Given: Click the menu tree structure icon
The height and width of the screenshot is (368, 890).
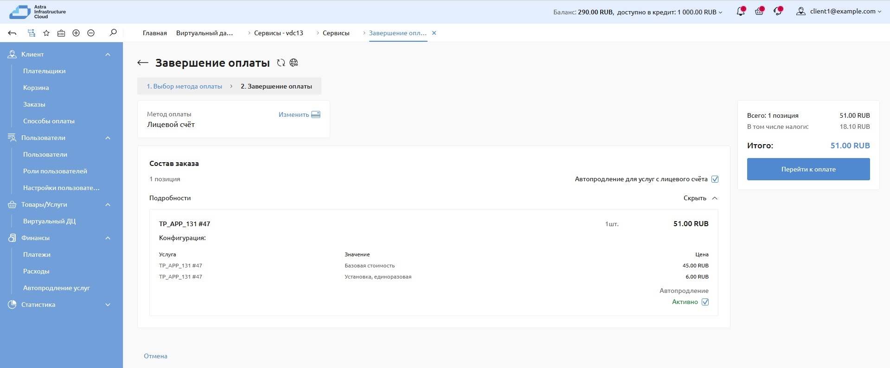Looking at the screenshot, I should [x=31, y=33].
